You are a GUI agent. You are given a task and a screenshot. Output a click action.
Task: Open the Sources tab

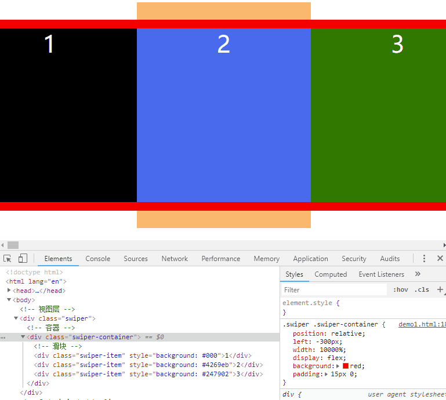click(x=136, y=259)
